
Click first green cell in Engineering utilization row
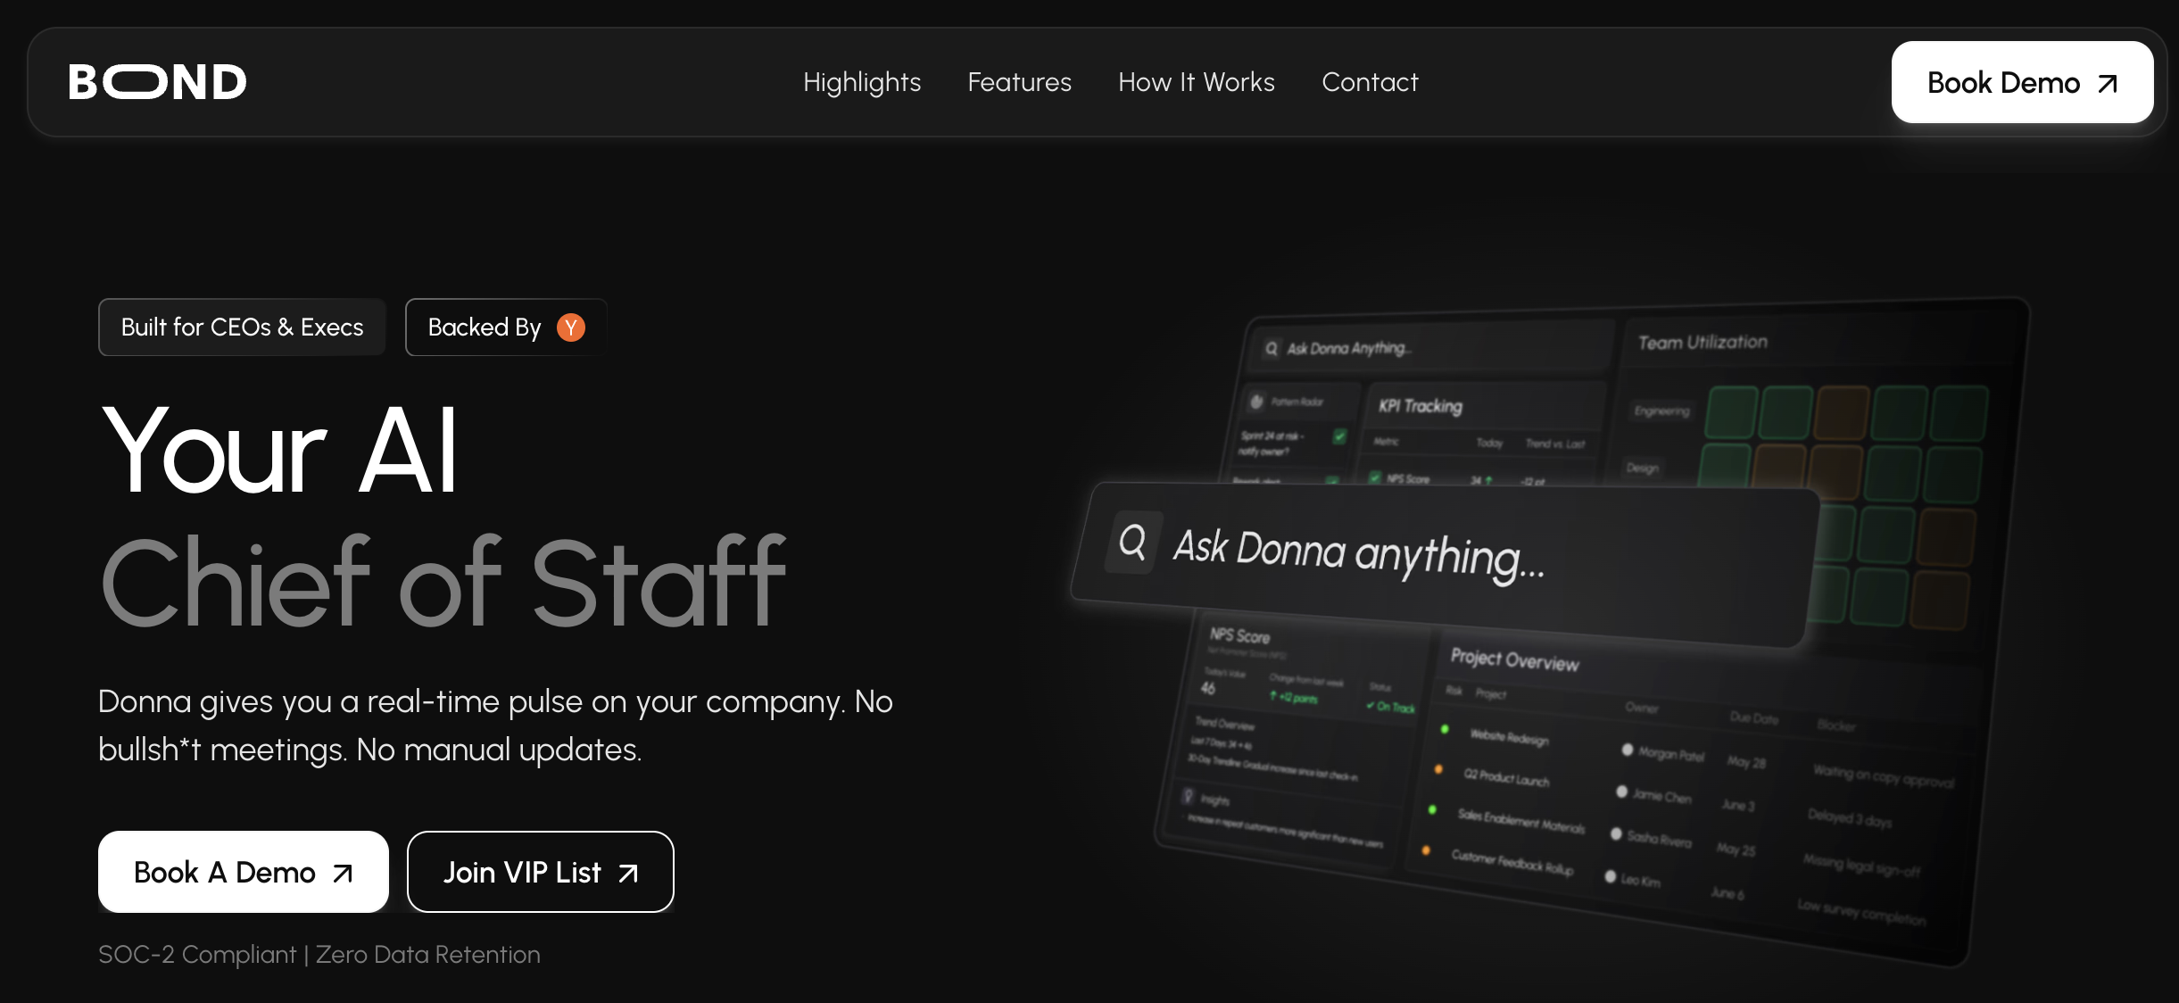(1731, 412)
